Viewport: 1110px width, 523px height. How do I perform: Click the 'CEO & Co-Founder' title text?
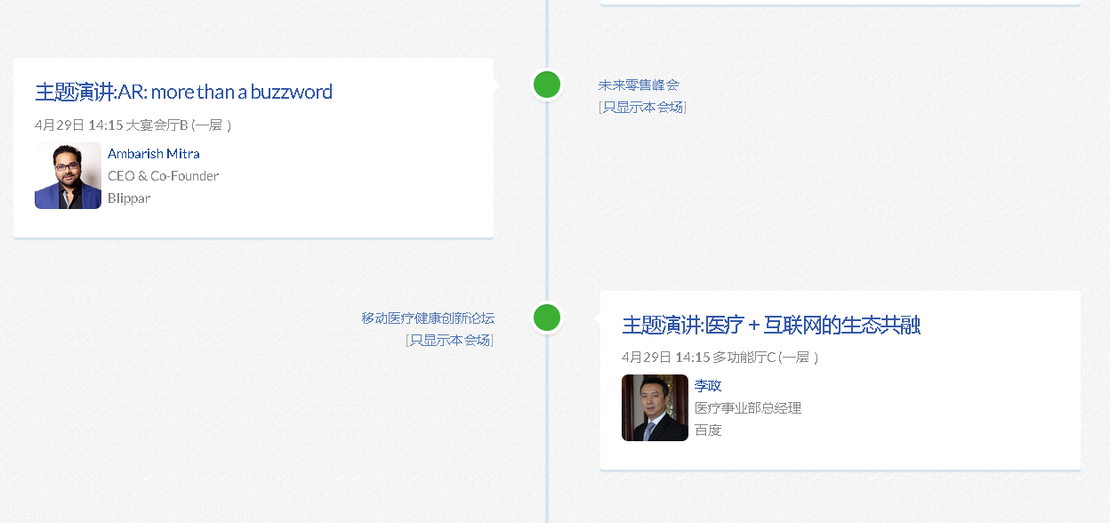click(163, 176)
